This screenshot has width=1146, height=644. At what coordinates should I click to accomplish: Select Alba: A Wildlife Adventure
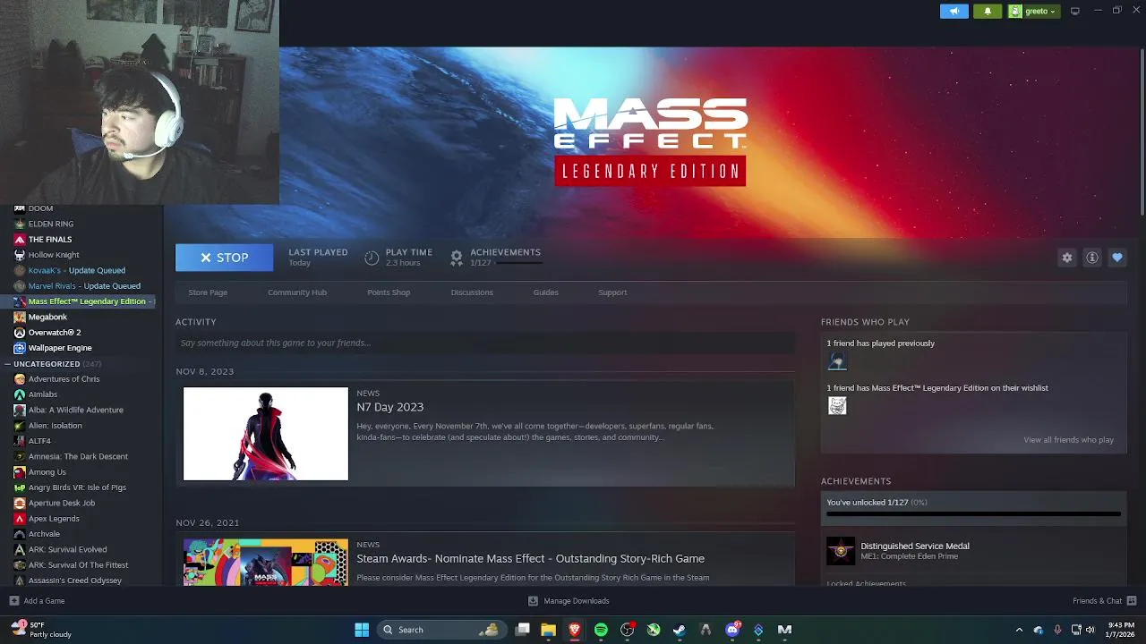76,410
